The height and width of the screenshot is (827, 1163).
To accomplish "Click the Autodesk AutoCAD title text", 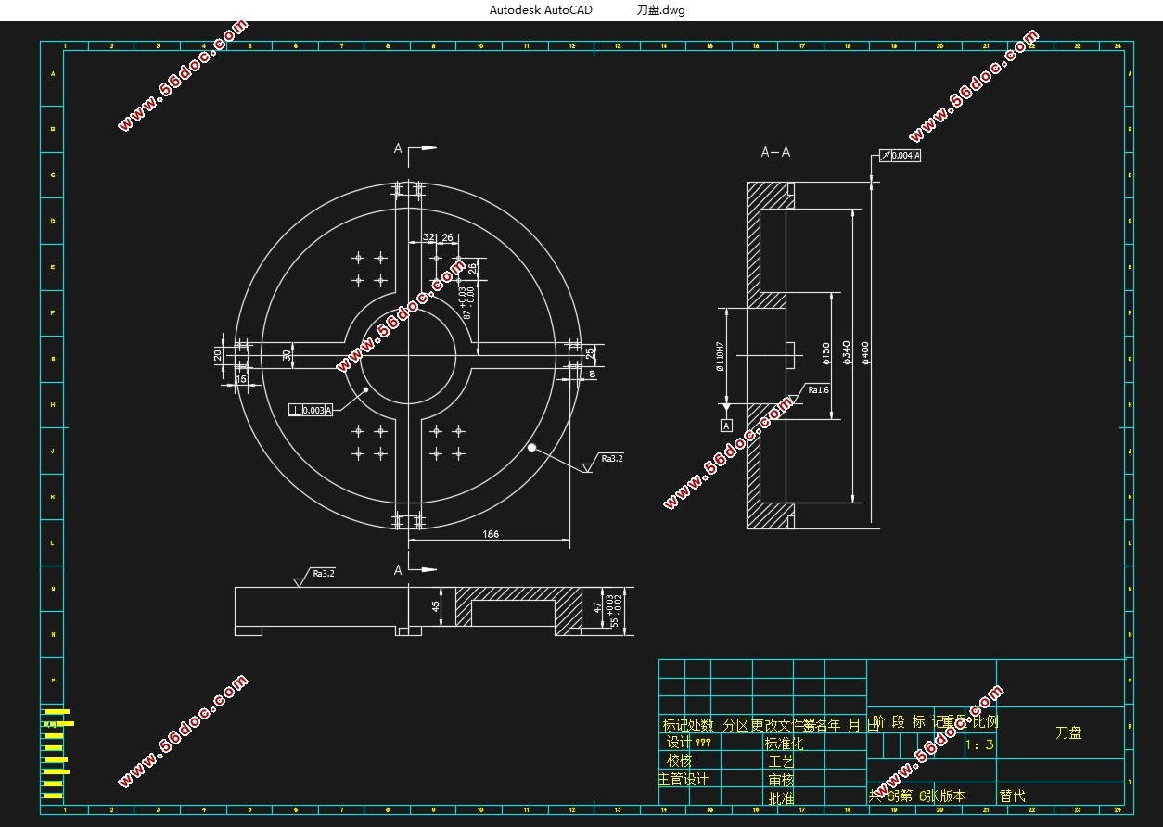I will tap(541, 10).
